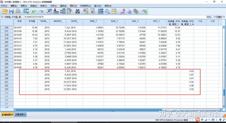Open the 分析(A) menu
The image size is (226, 123).
[53, 6]
